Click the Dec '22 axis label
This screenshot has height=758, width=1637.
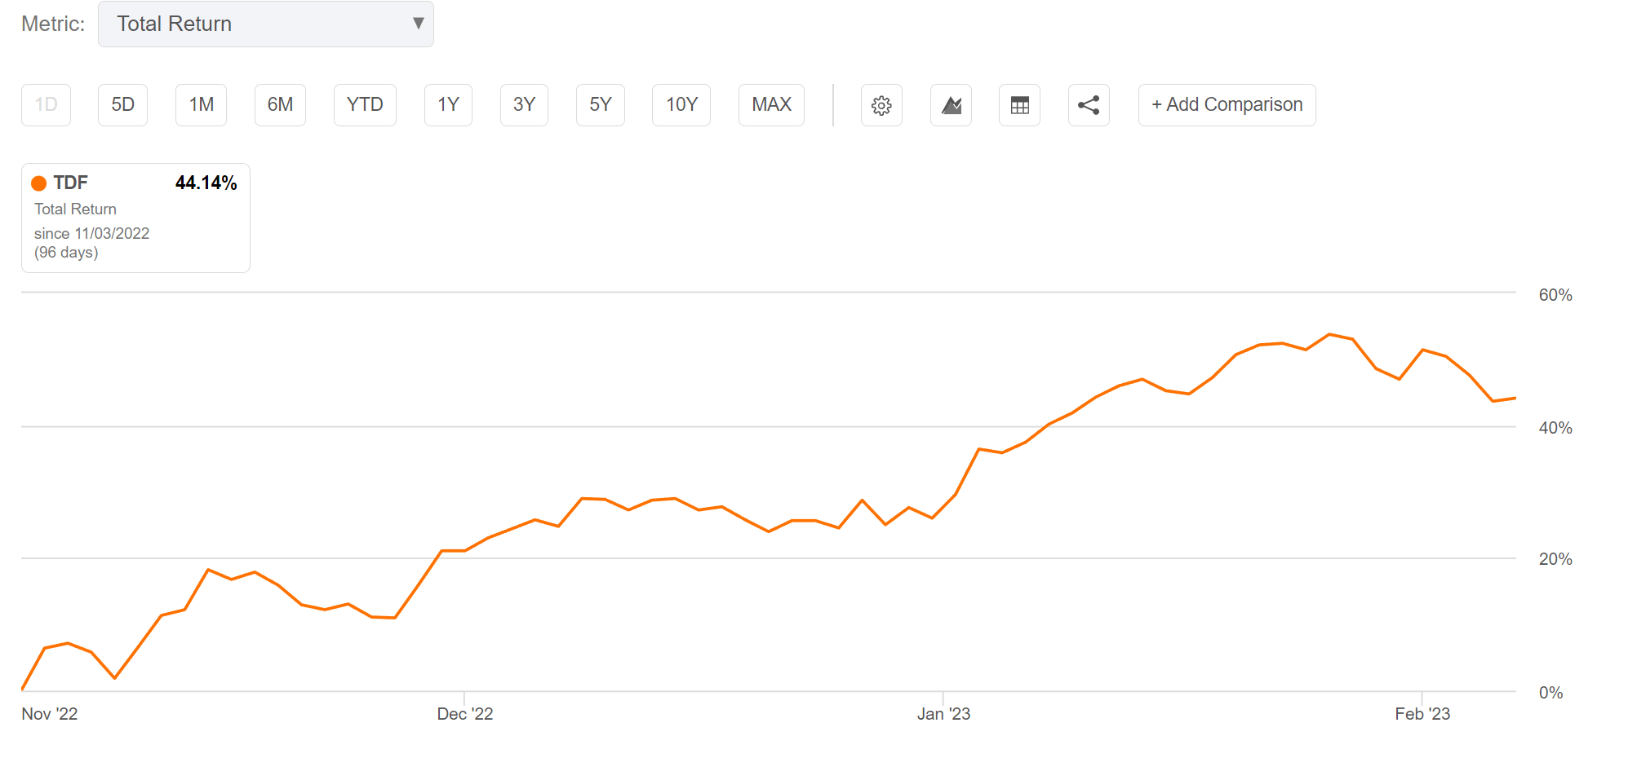point(465,714)
